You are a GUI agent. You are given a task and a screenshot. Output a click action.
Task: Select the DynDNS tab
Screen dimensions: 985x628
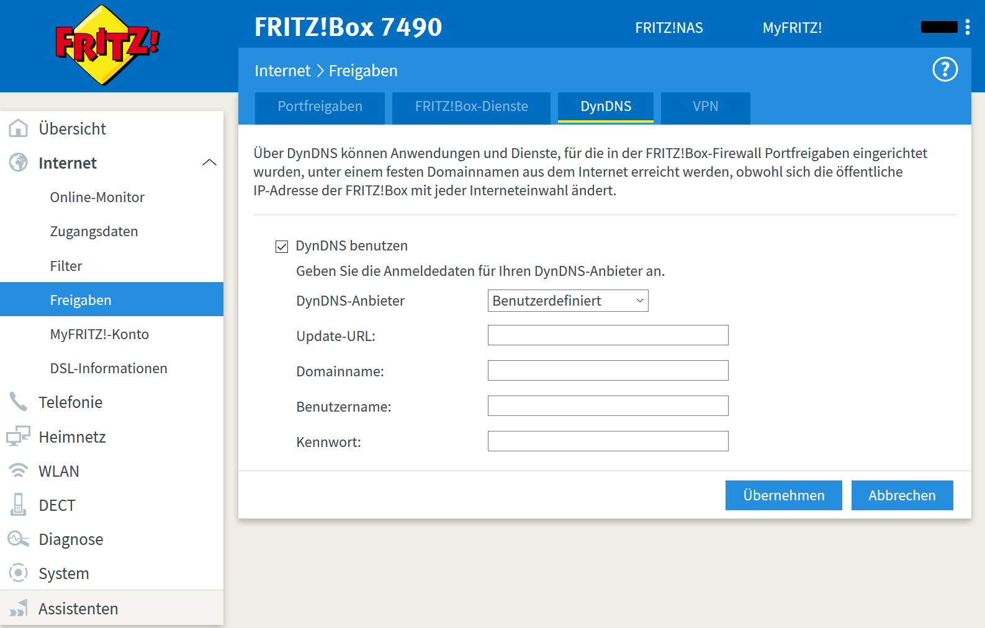pyautogui.click(x=606, y=107)
